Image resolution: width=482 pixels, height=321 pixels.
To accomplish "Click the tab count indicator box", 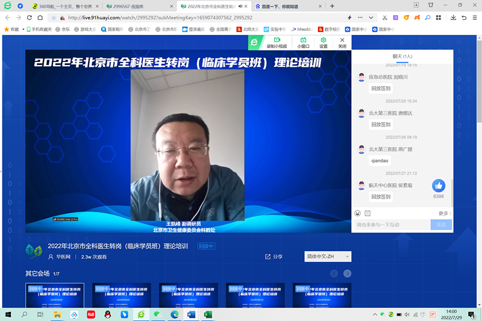I will (416, 5).
